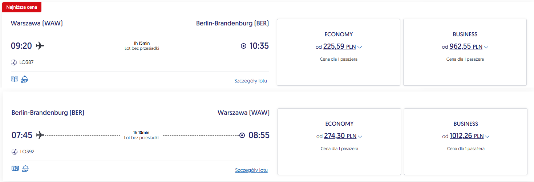Screen dimensions: 534x182
Task: Click the press/magazine icon under flight LO392
Action: tap(15, 168)
